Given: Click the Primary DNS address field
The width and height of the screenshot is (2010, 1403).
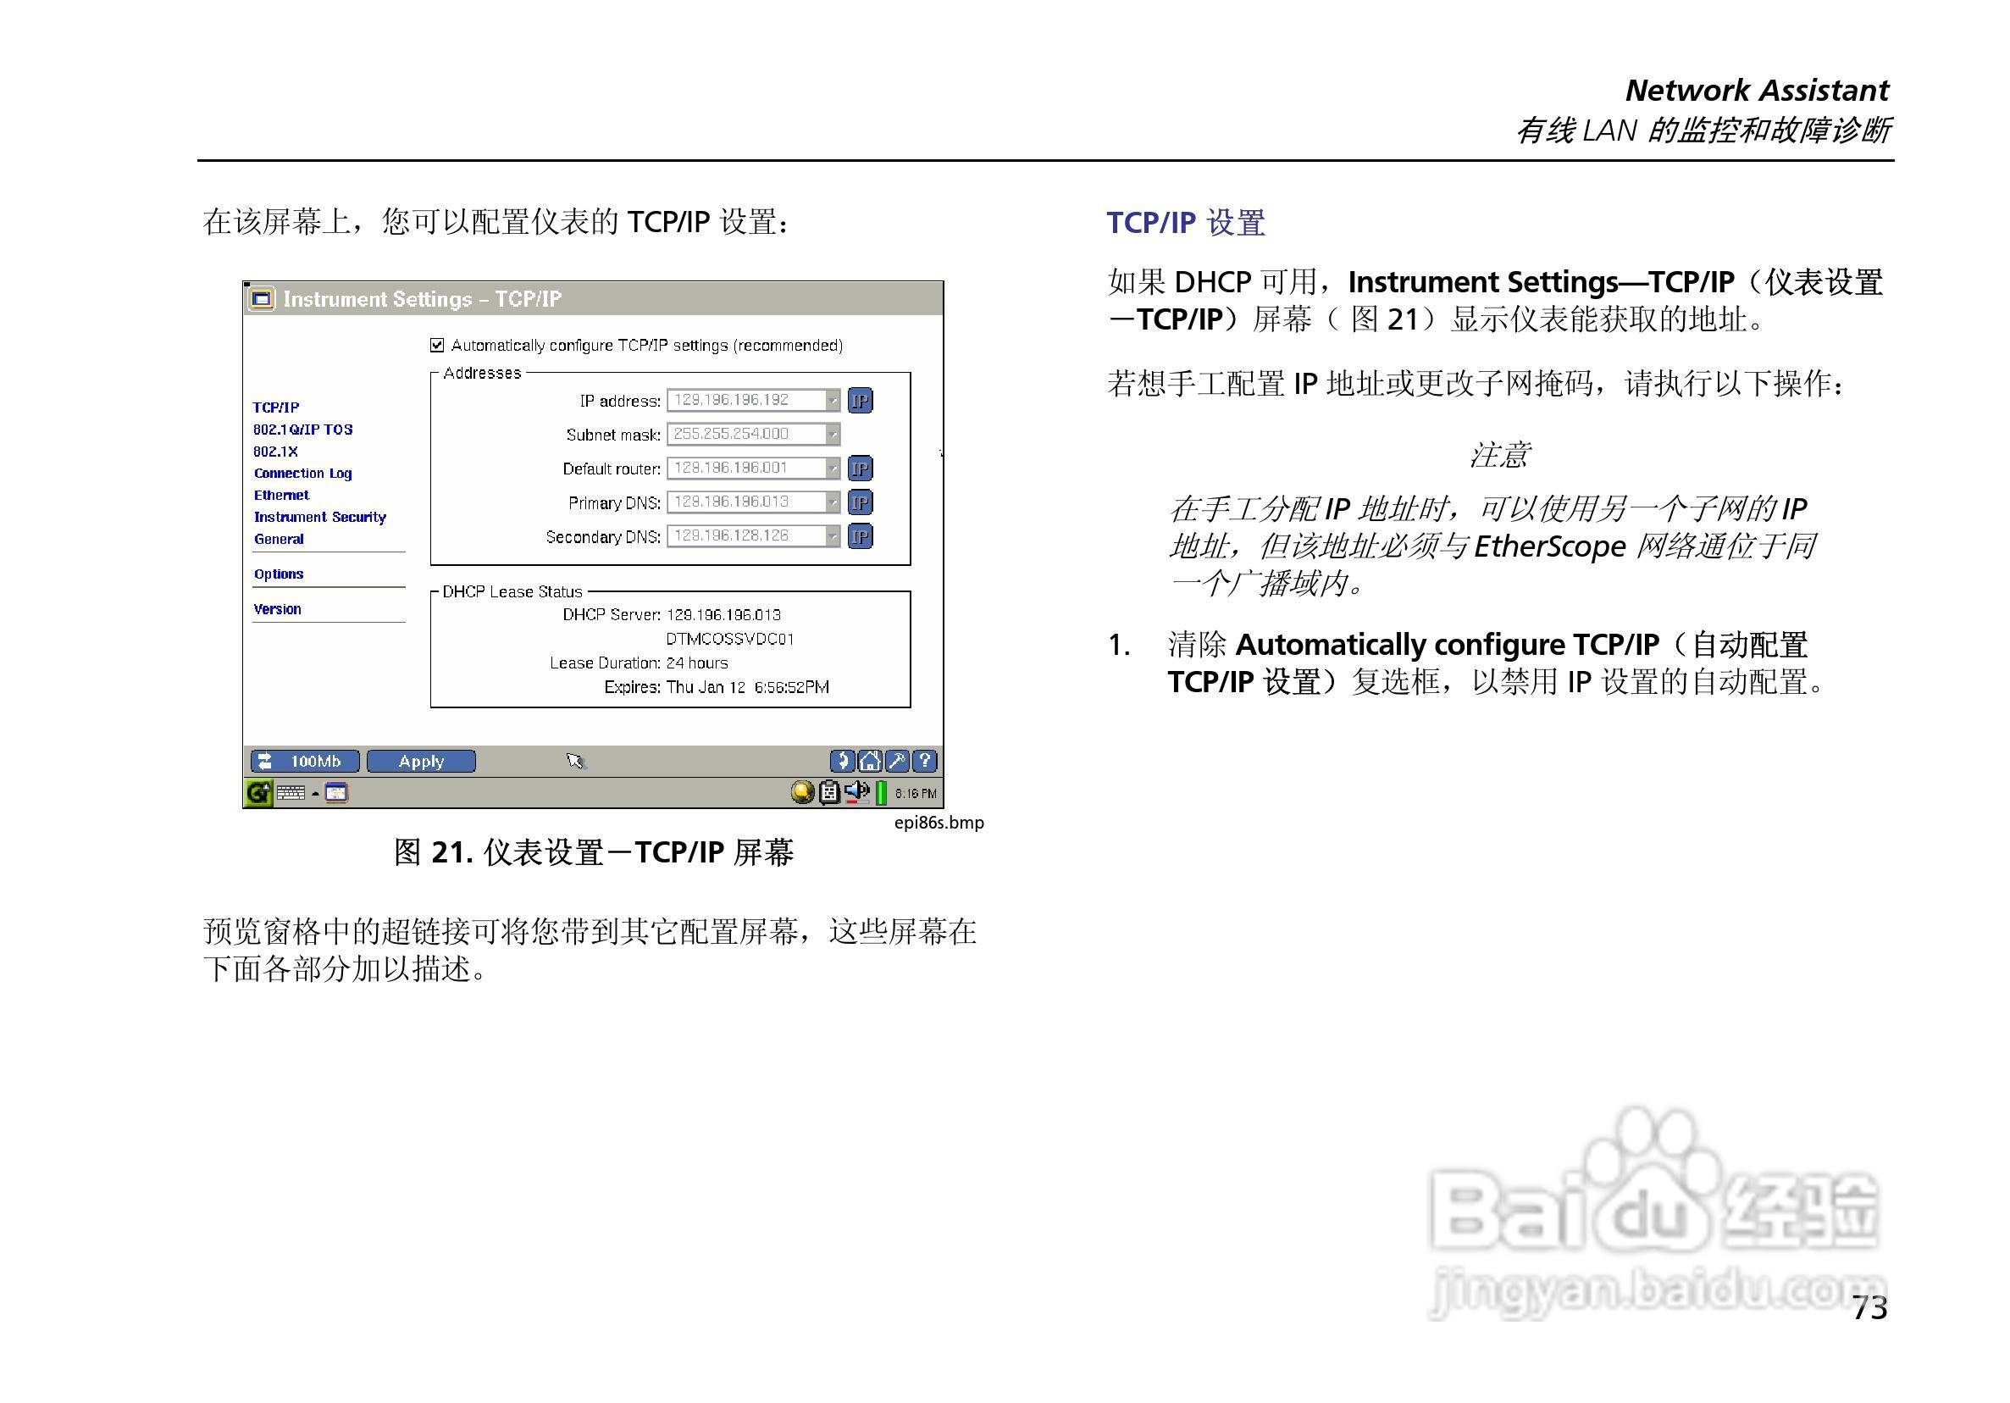Looking at the screenshot, I should pos(746,502).
